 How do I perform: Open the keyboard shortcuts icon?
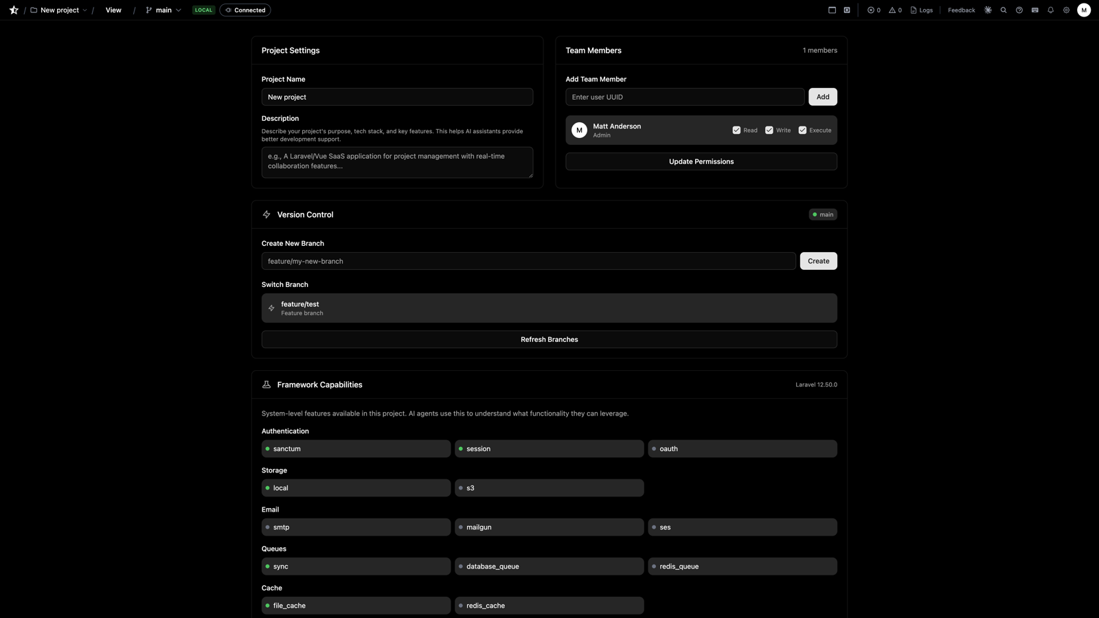point(1035,10)
